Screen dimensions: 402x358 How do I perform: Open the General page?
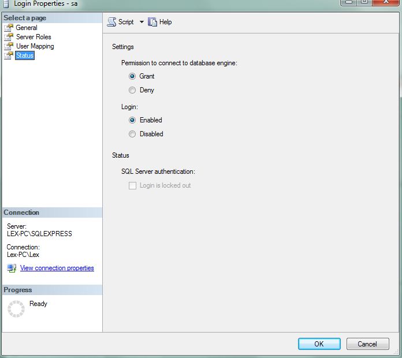27,28
